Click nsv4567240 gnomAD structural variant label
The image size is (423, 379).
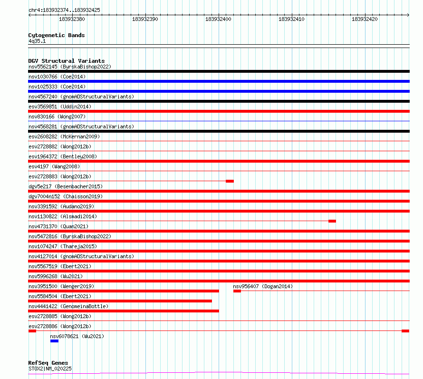click(x=81, y=97)
